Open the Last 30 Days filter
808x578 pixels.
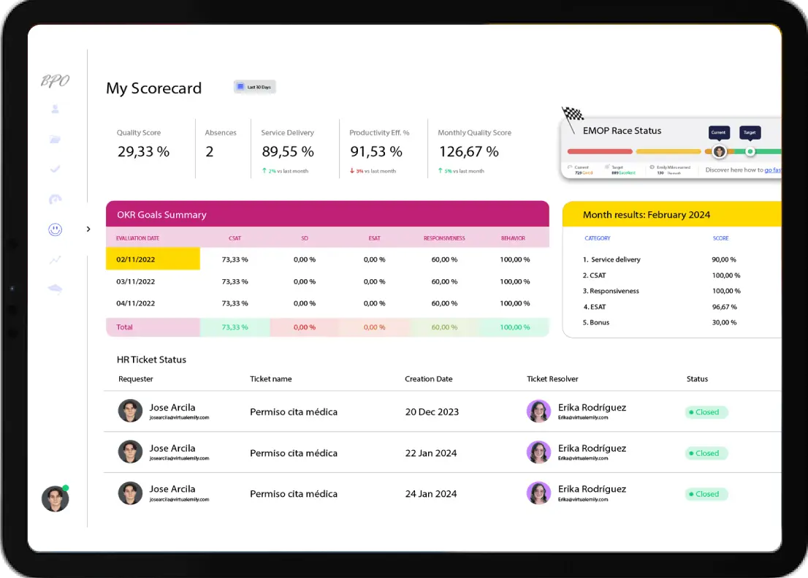(x=254, y=87)
